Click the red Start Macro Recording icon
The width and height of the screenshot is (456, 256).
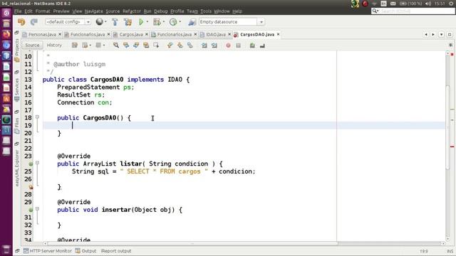pos(228,46)
